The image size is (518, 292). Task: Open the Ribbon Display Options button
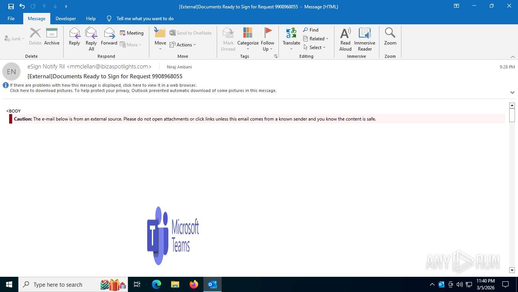click(456, 6)
